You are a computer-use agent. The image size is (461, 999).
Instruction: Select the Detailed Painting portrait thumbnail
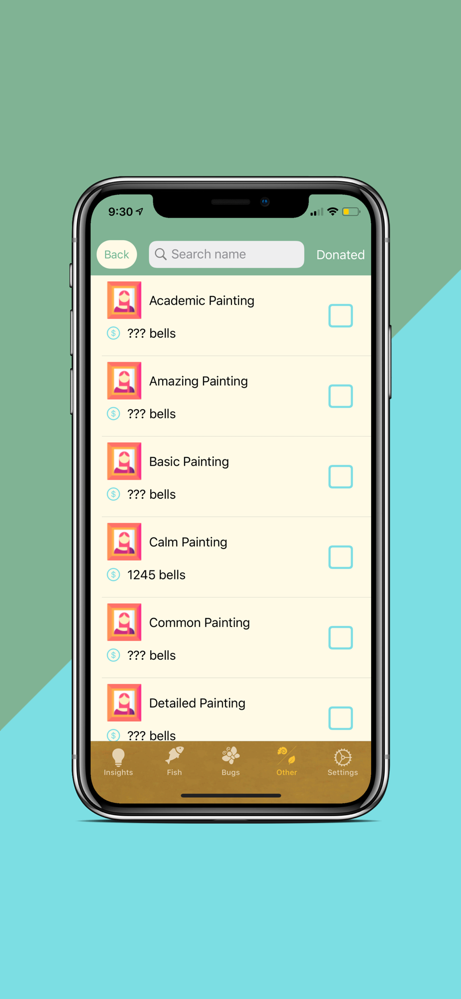tap(124, 702)
